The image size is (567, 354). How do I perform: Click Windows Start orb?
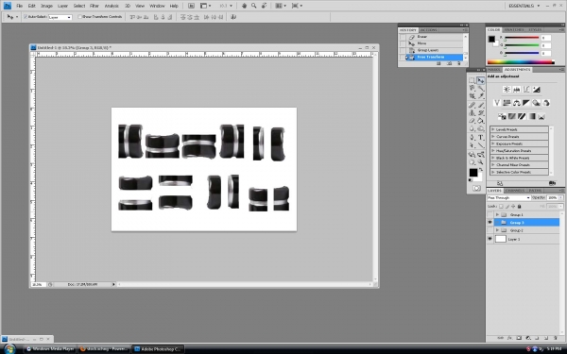click(x=9, y=349)
